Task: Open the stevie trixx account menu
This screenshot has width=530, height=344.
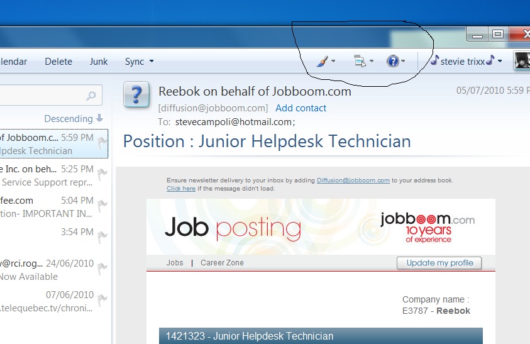Action: [x=466, y=61]
